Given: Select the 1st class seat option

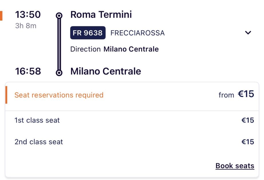Looking at the screenshot, I should coord(37,120).
